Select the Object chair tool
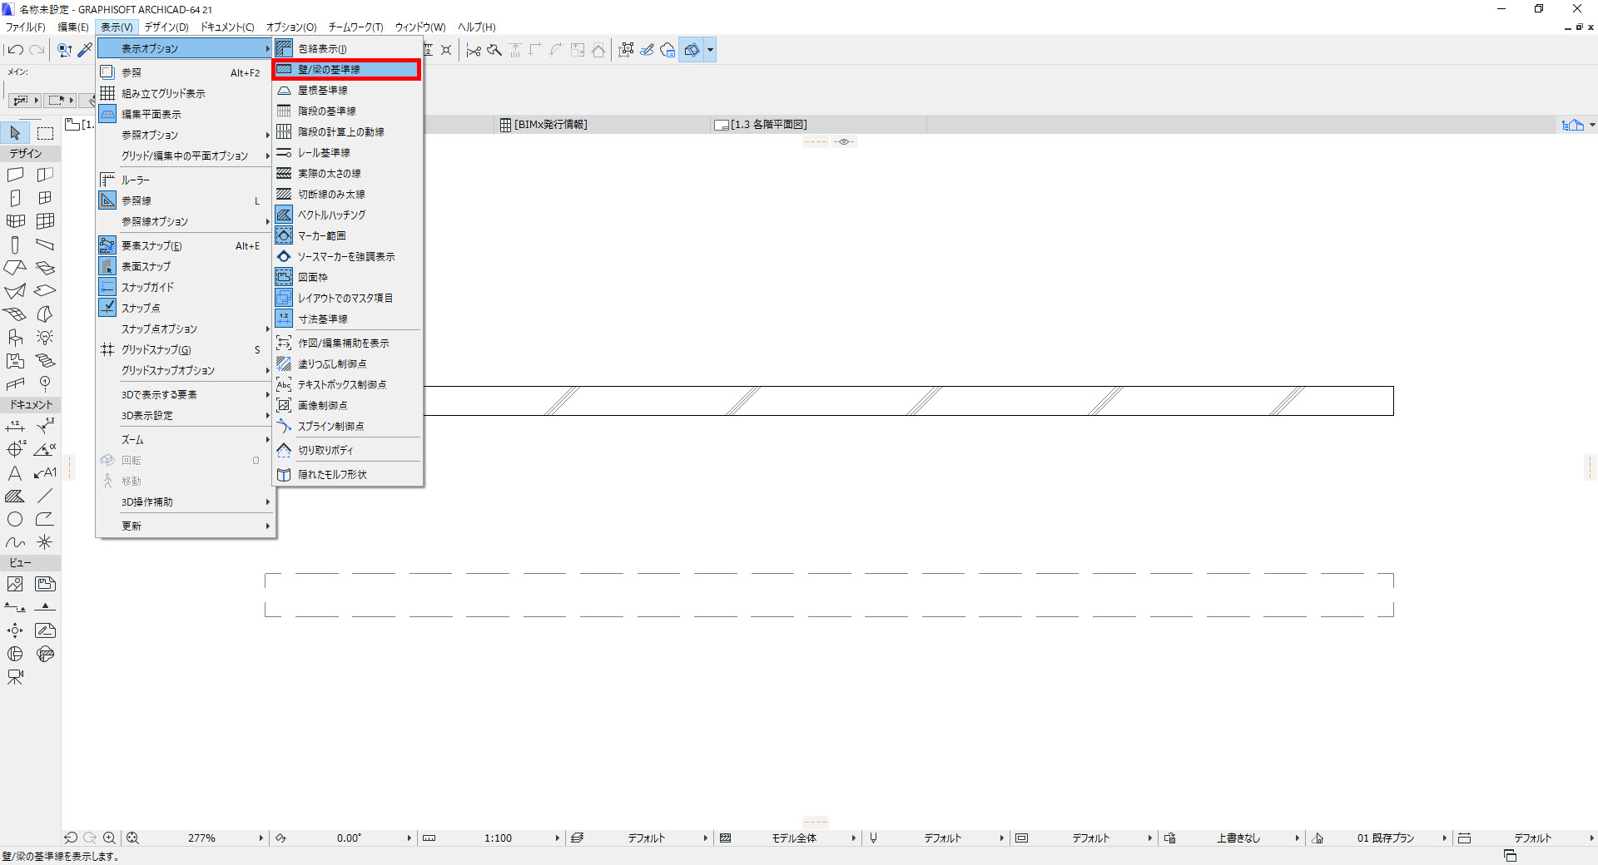The height and width of the screenshot is (865, 1598). click(15, 338)
